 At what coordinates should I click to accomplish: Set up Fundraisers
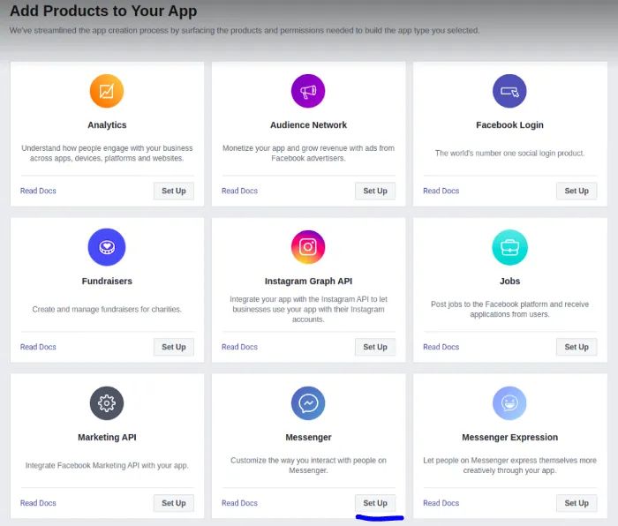point(174,347)
